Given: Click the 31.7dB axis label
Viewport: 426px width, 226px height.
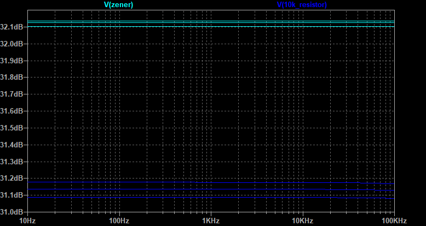Looking at the screenshot, I should coord(11,94).
